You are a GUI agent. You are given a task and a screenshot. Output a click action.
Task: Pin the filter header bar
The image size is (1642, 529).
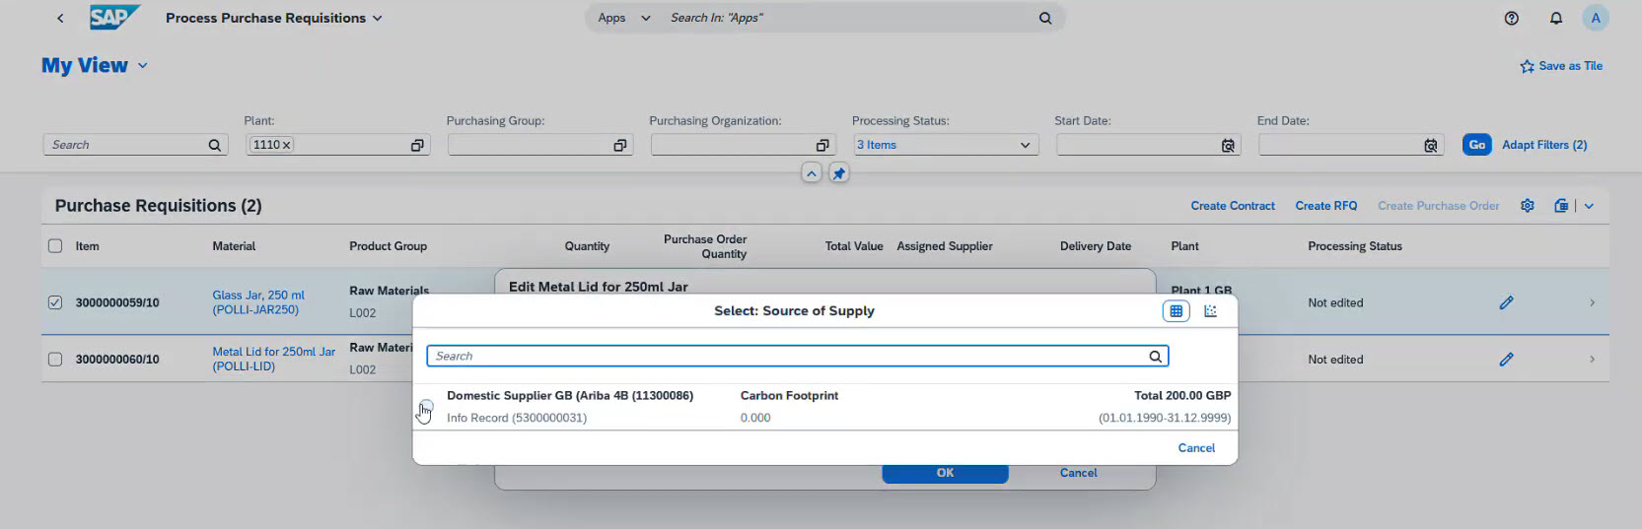pos(838,173)
